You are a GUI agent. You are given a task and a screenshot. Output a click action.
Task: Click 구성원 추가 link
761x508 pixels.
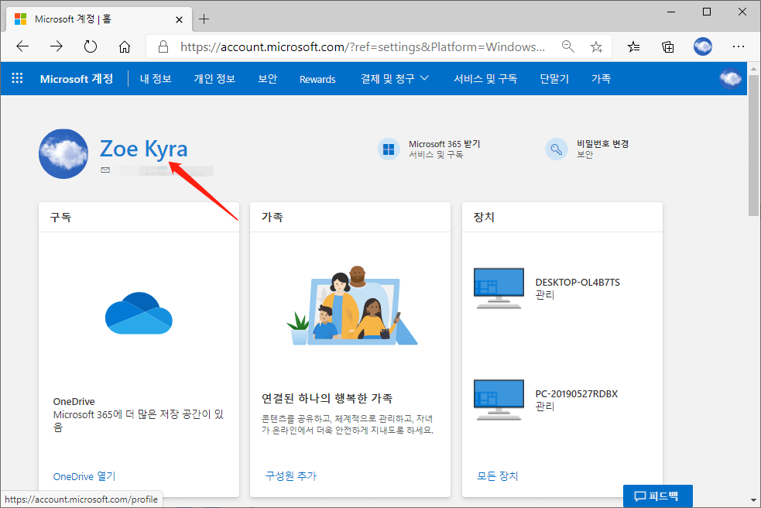291,476
